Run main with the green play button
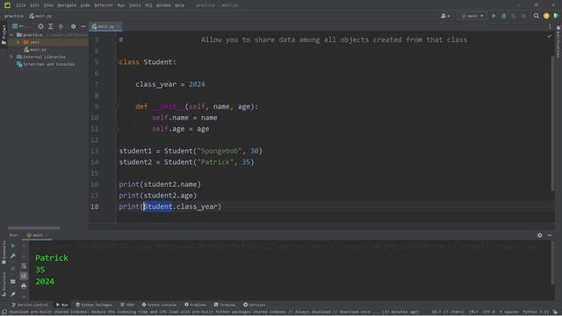This screenshot has width=562, height=316. (x=494, y=16)
